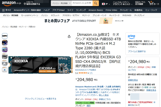
Task: Click the prime logo in sidebar
Action: (131, 37)
